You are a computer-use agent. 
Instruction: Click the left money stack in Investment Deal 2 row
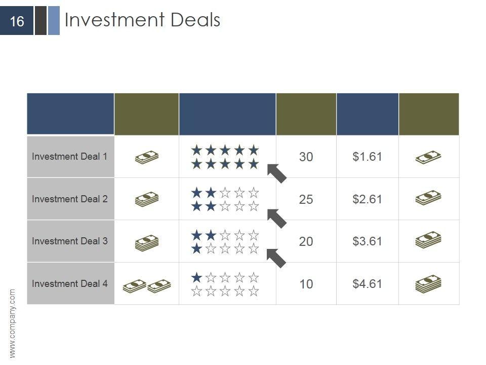click(147, 199)
